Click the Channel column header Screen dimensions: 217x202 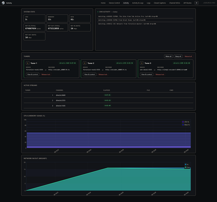[x=60, y=90]
